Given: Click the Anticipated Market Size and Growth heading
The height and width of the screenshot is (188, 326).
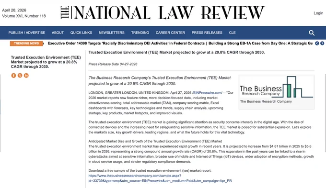Looking at the screenshot, I should (x=155, y=141).
